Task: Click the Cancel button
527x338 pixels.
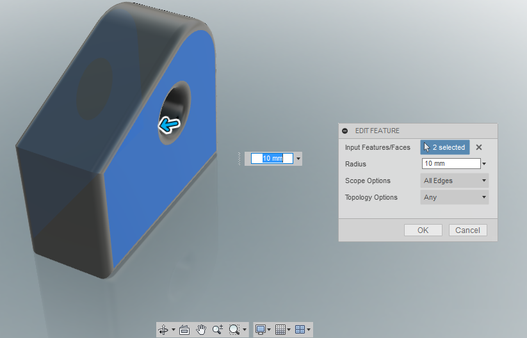Action: pyautogui.click(x=467, y=230)
